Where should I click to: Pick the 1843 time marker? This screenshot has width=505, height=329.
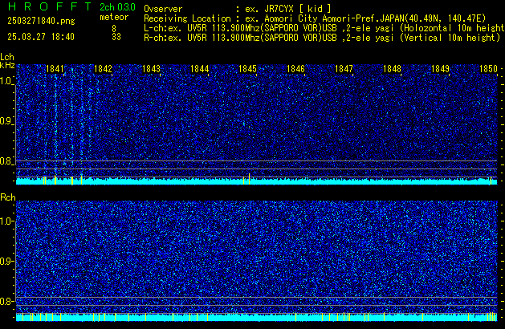152,69
